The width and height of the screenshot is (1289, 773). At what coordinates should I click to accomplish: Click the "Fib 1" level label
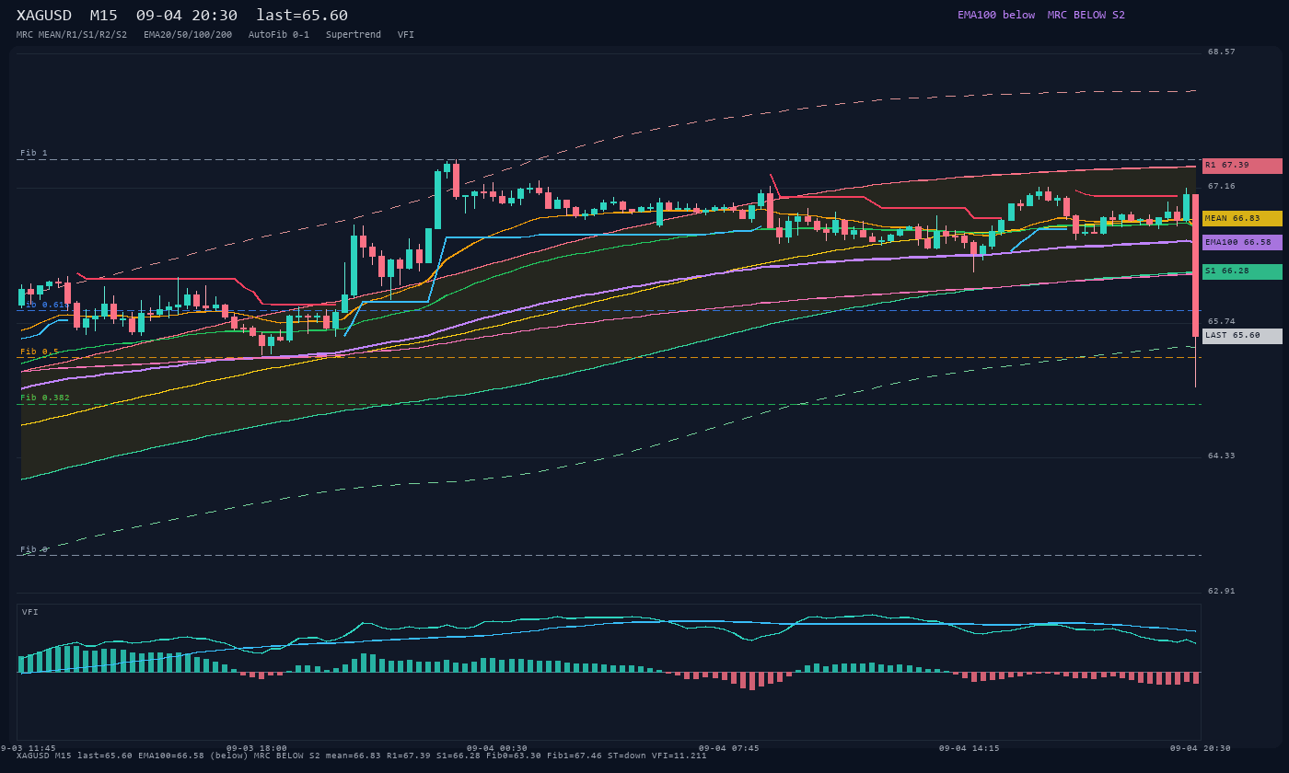tap(34, 154)
